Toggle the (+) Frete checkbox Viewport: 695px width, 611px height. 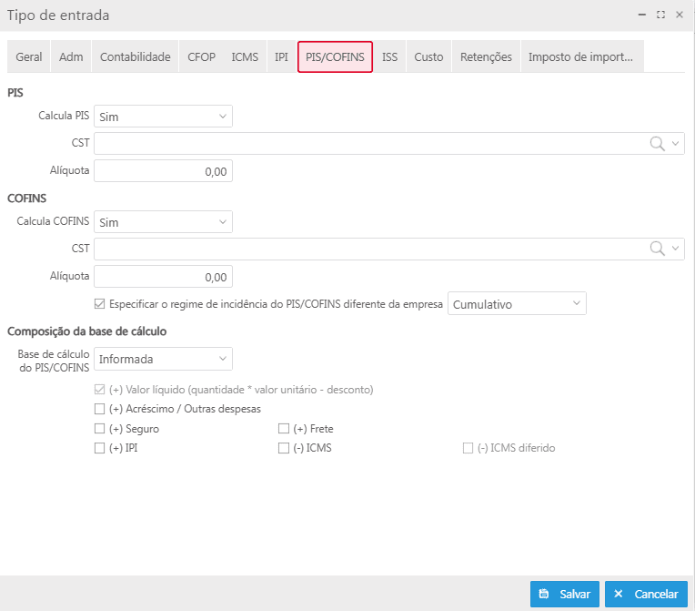(284, 429)
